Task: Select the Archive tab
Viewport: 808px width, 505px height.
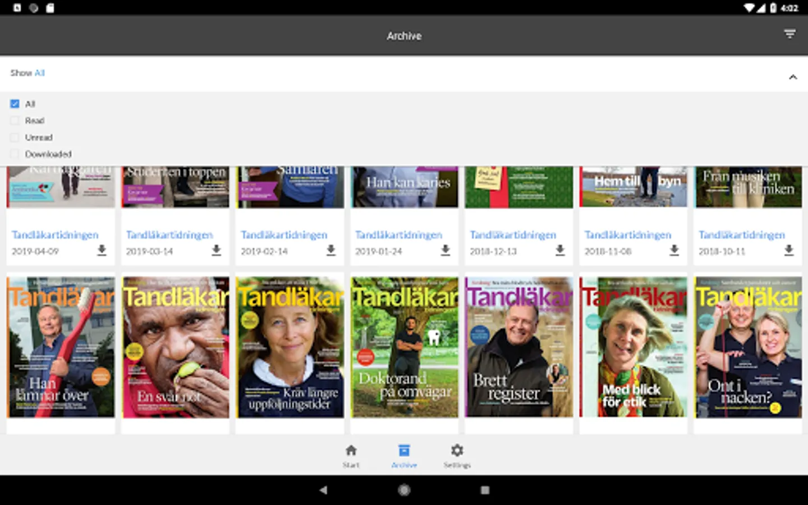Action: pyautogui.click(x=404, y=456)
